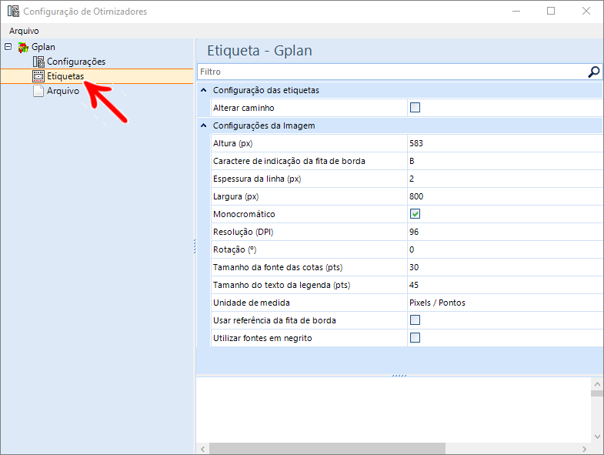Click the window title bar app icon
The width and height of the screenshot is (604, 455).
[x=13, y=12]
